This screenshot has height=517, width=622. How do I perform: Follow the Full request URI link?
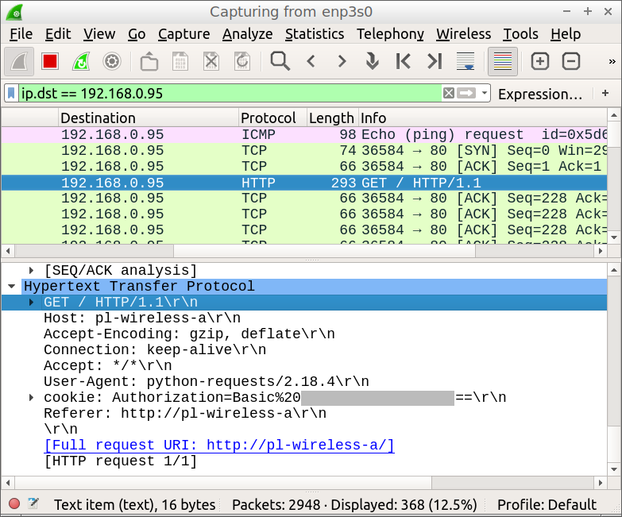[x=219, y=445]
